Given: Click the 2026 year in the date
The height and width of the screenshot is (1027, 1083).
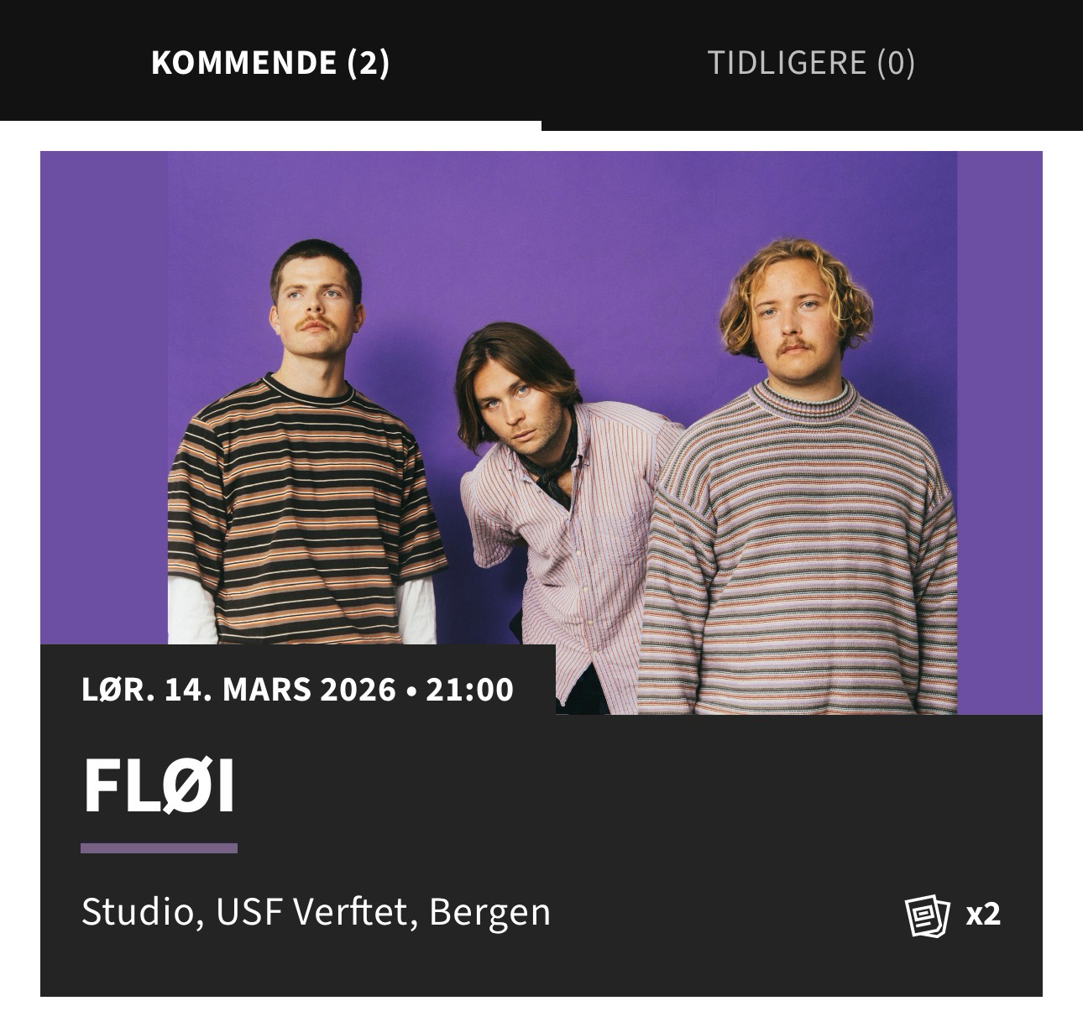Looking at the screenshot, I should coord(358,690).
